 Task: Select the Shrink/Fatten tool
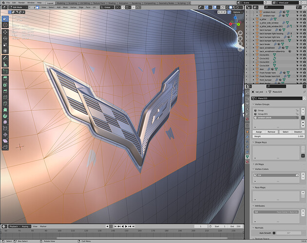(5, 135)
